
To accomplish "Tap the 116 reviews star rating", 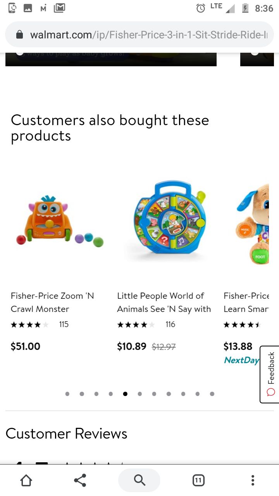I will (x=146, y=324).
